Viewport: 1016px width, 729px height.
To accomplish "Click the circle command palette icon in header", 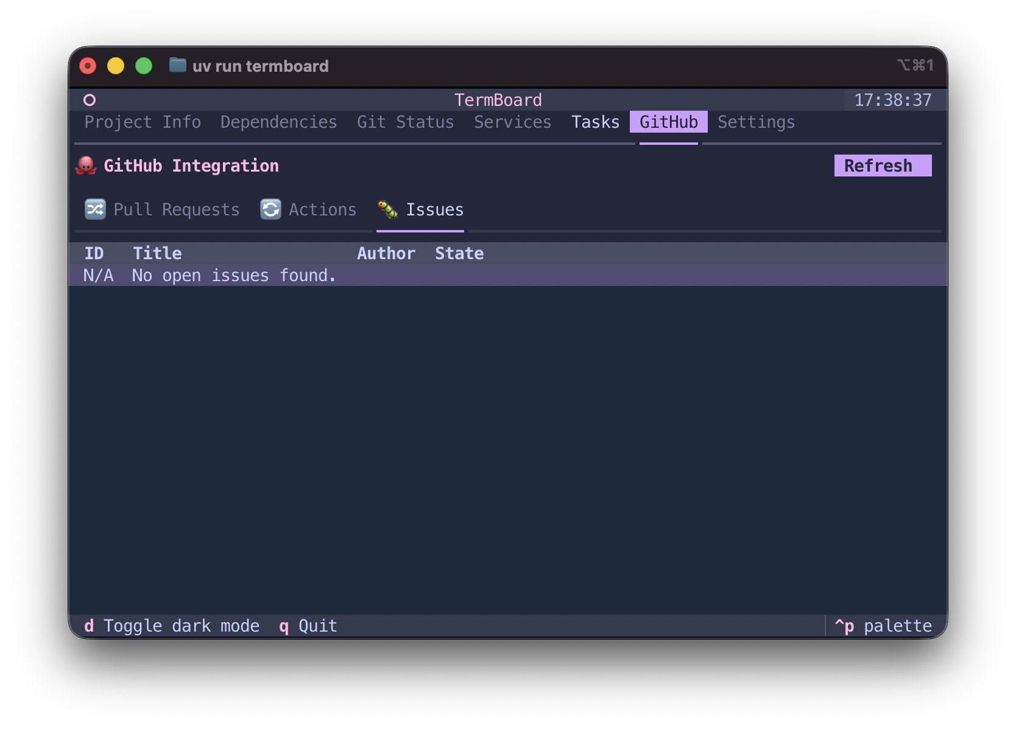I will point(90,100).
